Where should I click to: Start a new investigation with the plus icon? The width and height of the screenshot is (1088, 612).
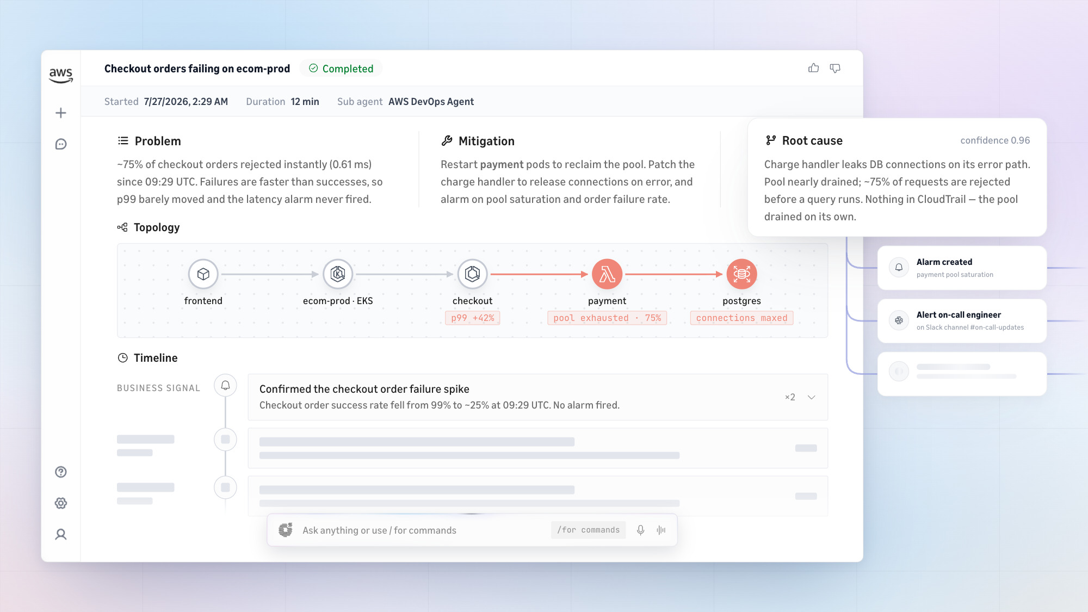click(x=61, y=113)
